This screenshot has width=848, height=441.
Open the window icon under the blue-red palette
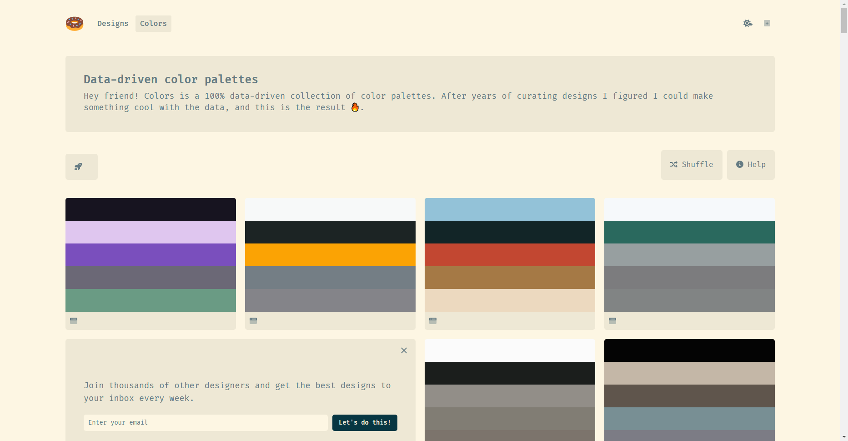pyautogui.click(x=433, y=320)
